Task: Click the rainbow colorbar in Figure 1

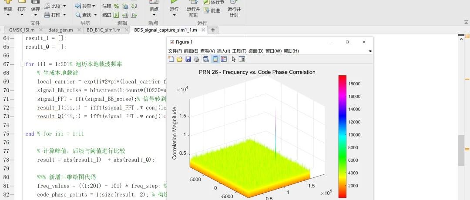Action: [342, 137]
